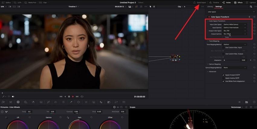Toggle the Effects panel button

pos(238,2)
